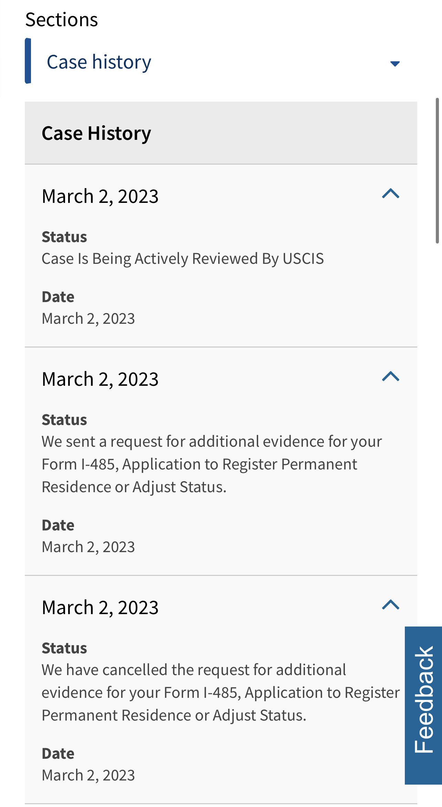Click the Status label in the topmost entry
Screen dimensions: 442x807
64,237
